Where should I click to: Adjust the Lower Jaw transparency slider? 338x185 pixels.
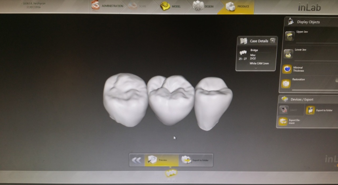click(x=316, y=61)
